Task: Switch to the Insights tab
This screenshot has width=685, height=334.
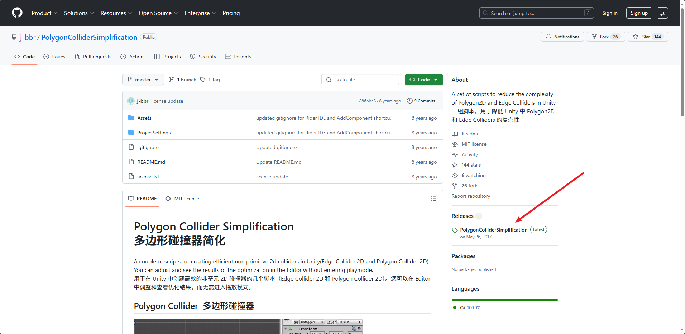Action: pos(238,57)
